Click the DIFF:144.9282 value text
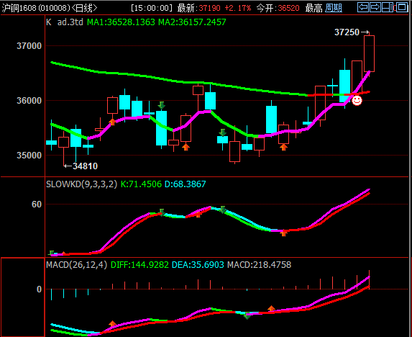The image size is (412, 337). [x=139, y=265]
